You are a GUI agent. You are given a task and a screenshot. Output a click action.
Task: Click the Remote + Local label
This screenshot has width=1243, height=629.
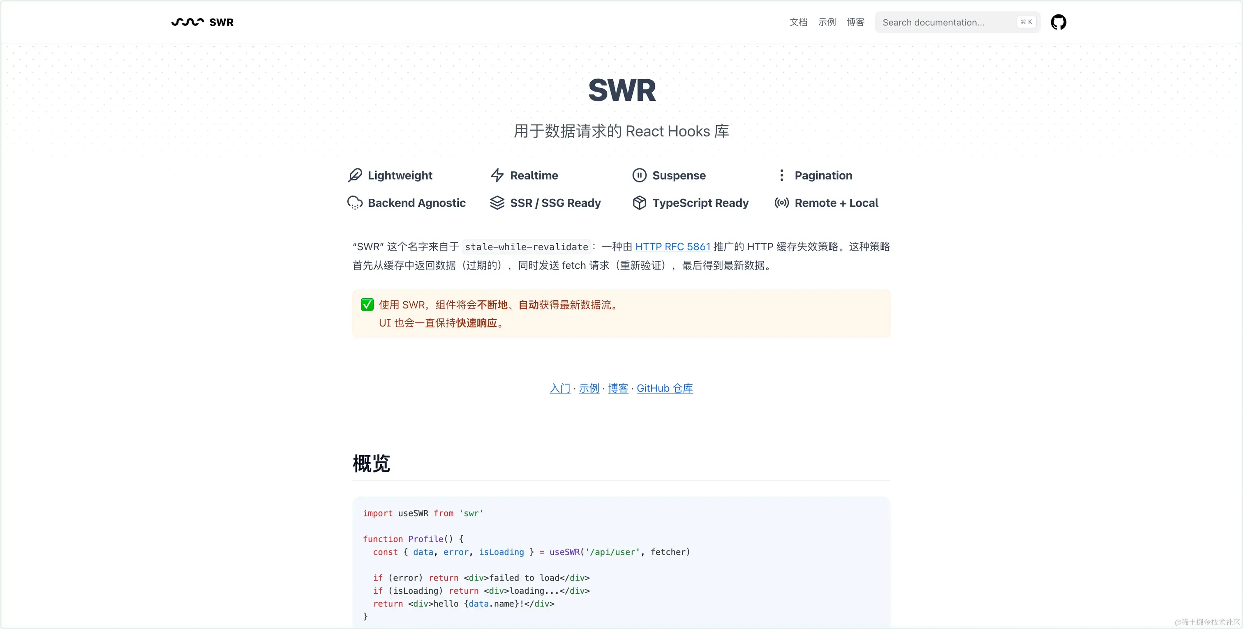point(836,203)
